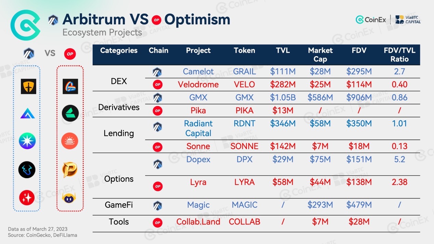434x244 pixels.
Task: Click the FDV/TVL Ratio column header
Action: coord(399,55)
